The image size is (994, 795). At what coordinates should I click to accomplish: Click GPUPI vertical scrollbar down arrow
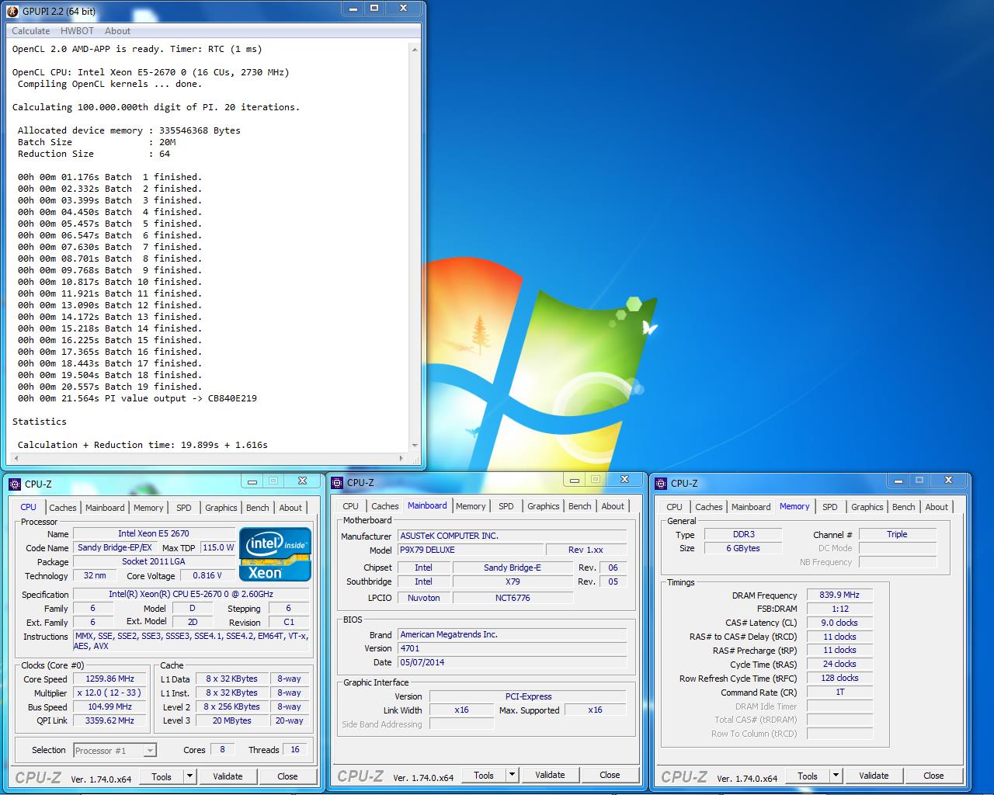415,446
